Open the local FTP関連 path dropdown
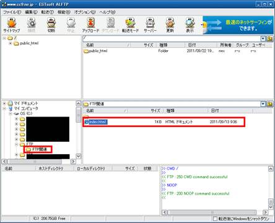This screenshot has height=223, width=275. coord(263,104)
